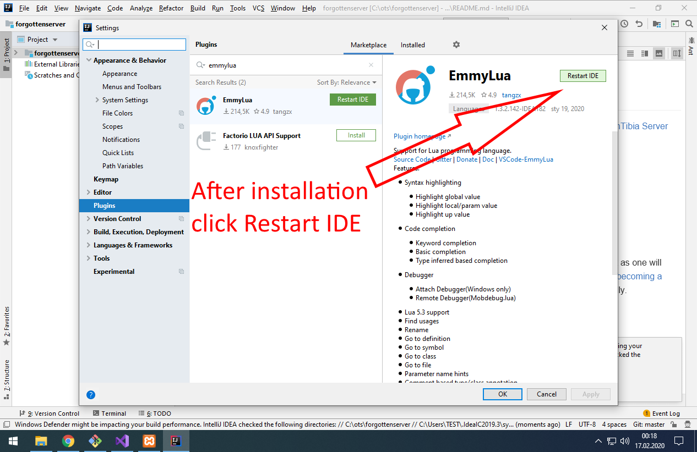Open Version Control tool window tab
This screenshot has width=697, height=452.
50,414
